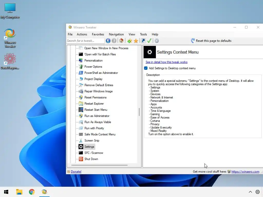Visit the https://winaero.com link

click(245, 172)
